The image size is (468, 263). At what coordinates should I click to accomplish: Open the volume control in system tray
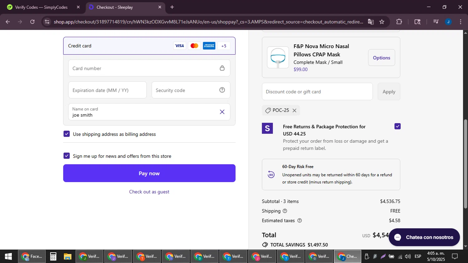(x=408, y=256)
